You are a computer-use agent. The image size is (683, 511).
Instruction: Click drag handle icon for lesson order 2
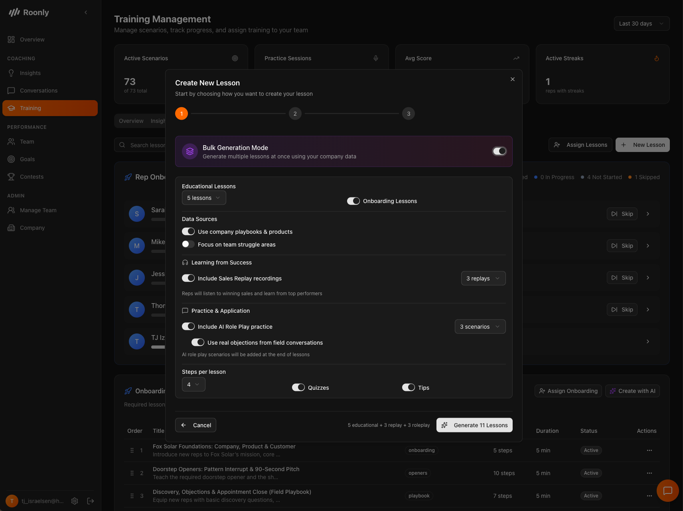pos(132,473)
